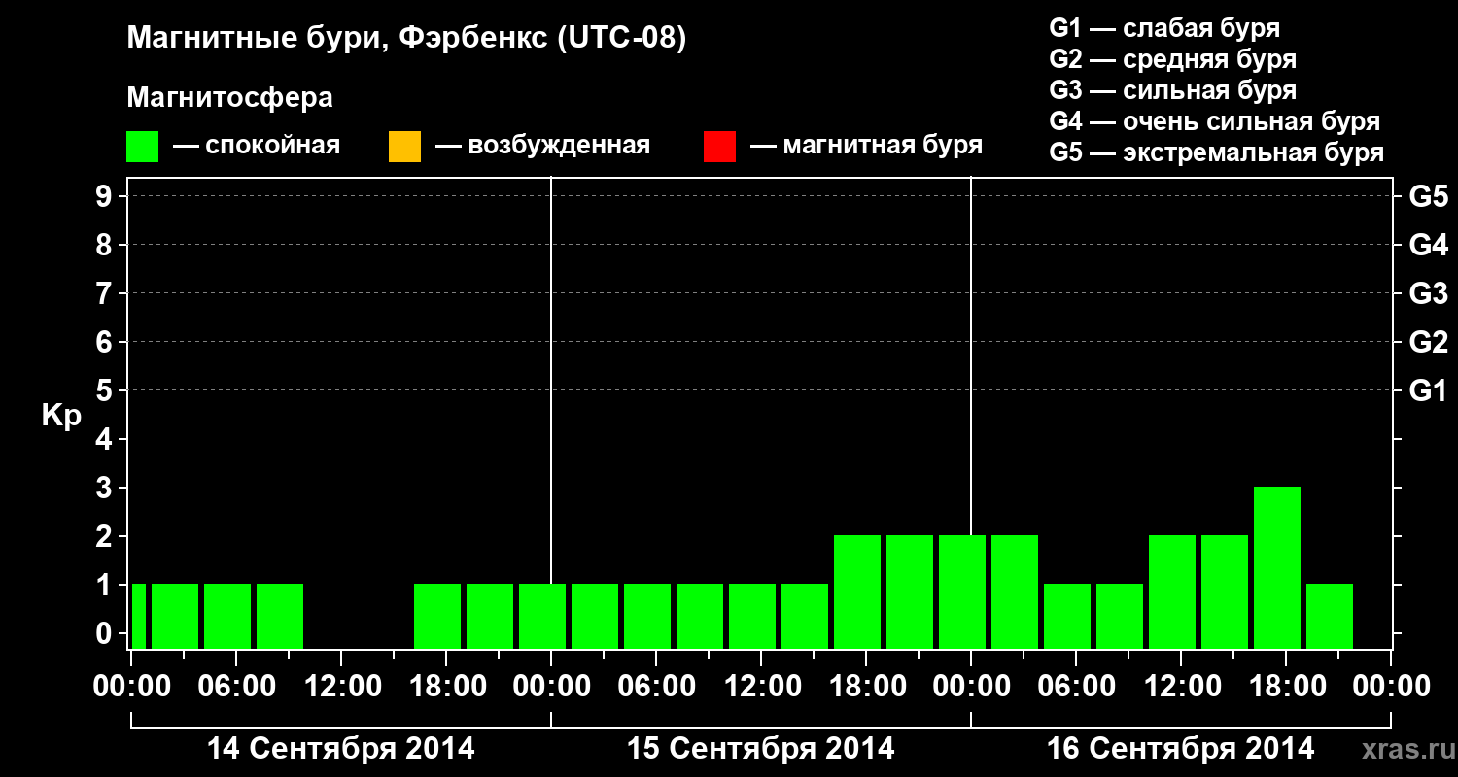Click the 'Kp' axis title

(x=61, y=416)
